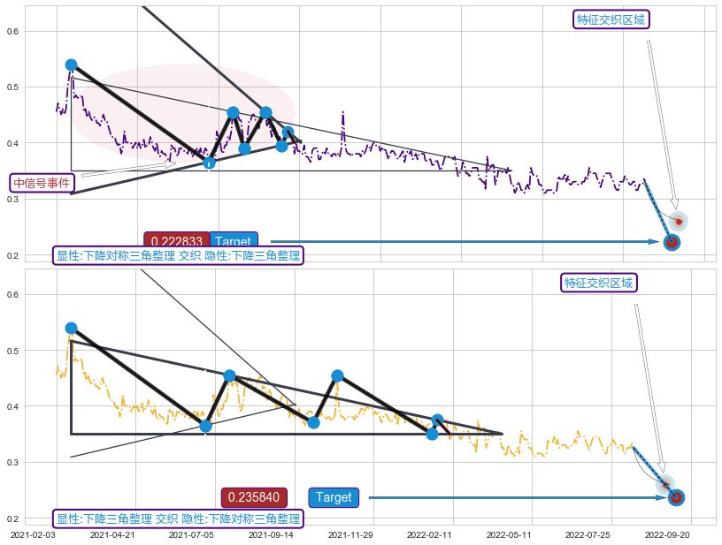Select the 0.235840 price tag
Image resolution: width=722 pixels, height=545 pixels.
point(253,497)
